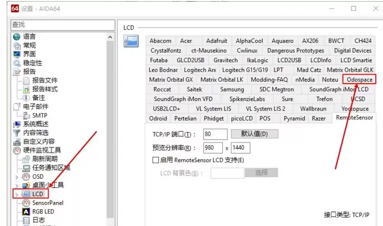Open the Dangerous Prototypes tab
This screenshot has width=383, height=226.
(295, 50)
